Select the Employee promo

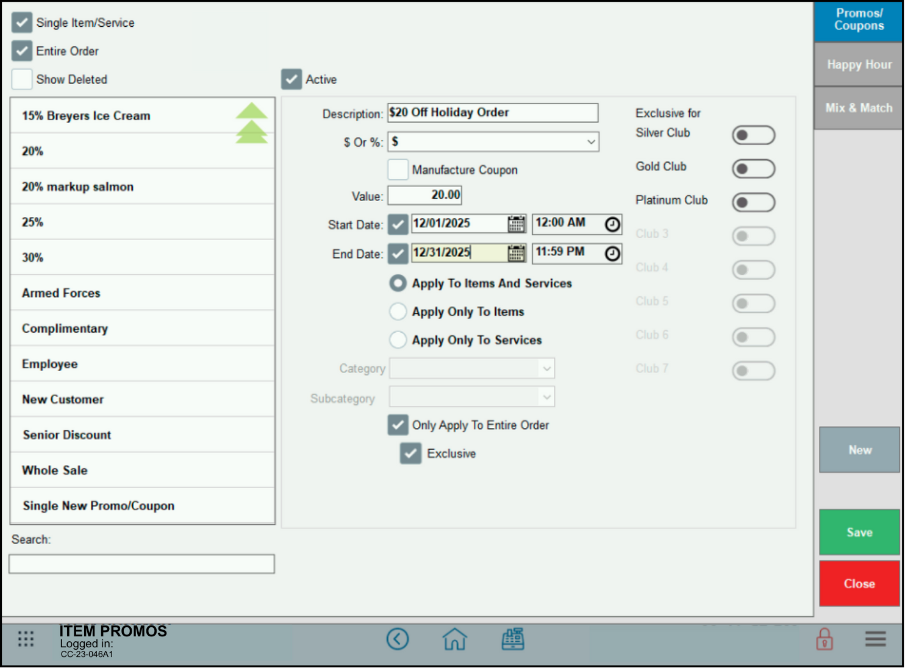coord(142,364)
